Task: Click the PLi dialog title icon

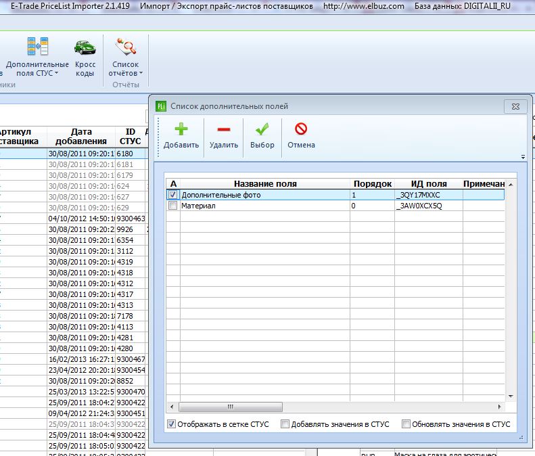Action: (161, 106)
